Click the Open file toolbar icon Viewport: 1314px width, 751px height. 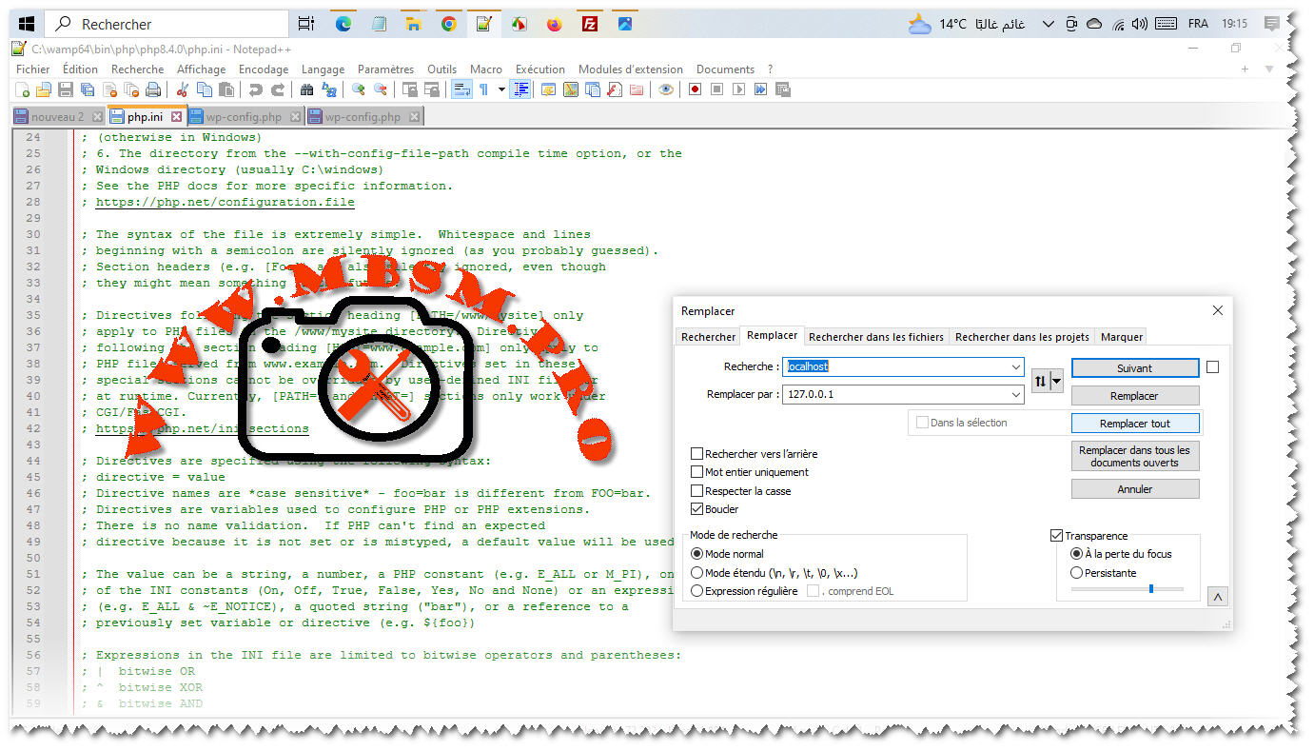[44, 89]
